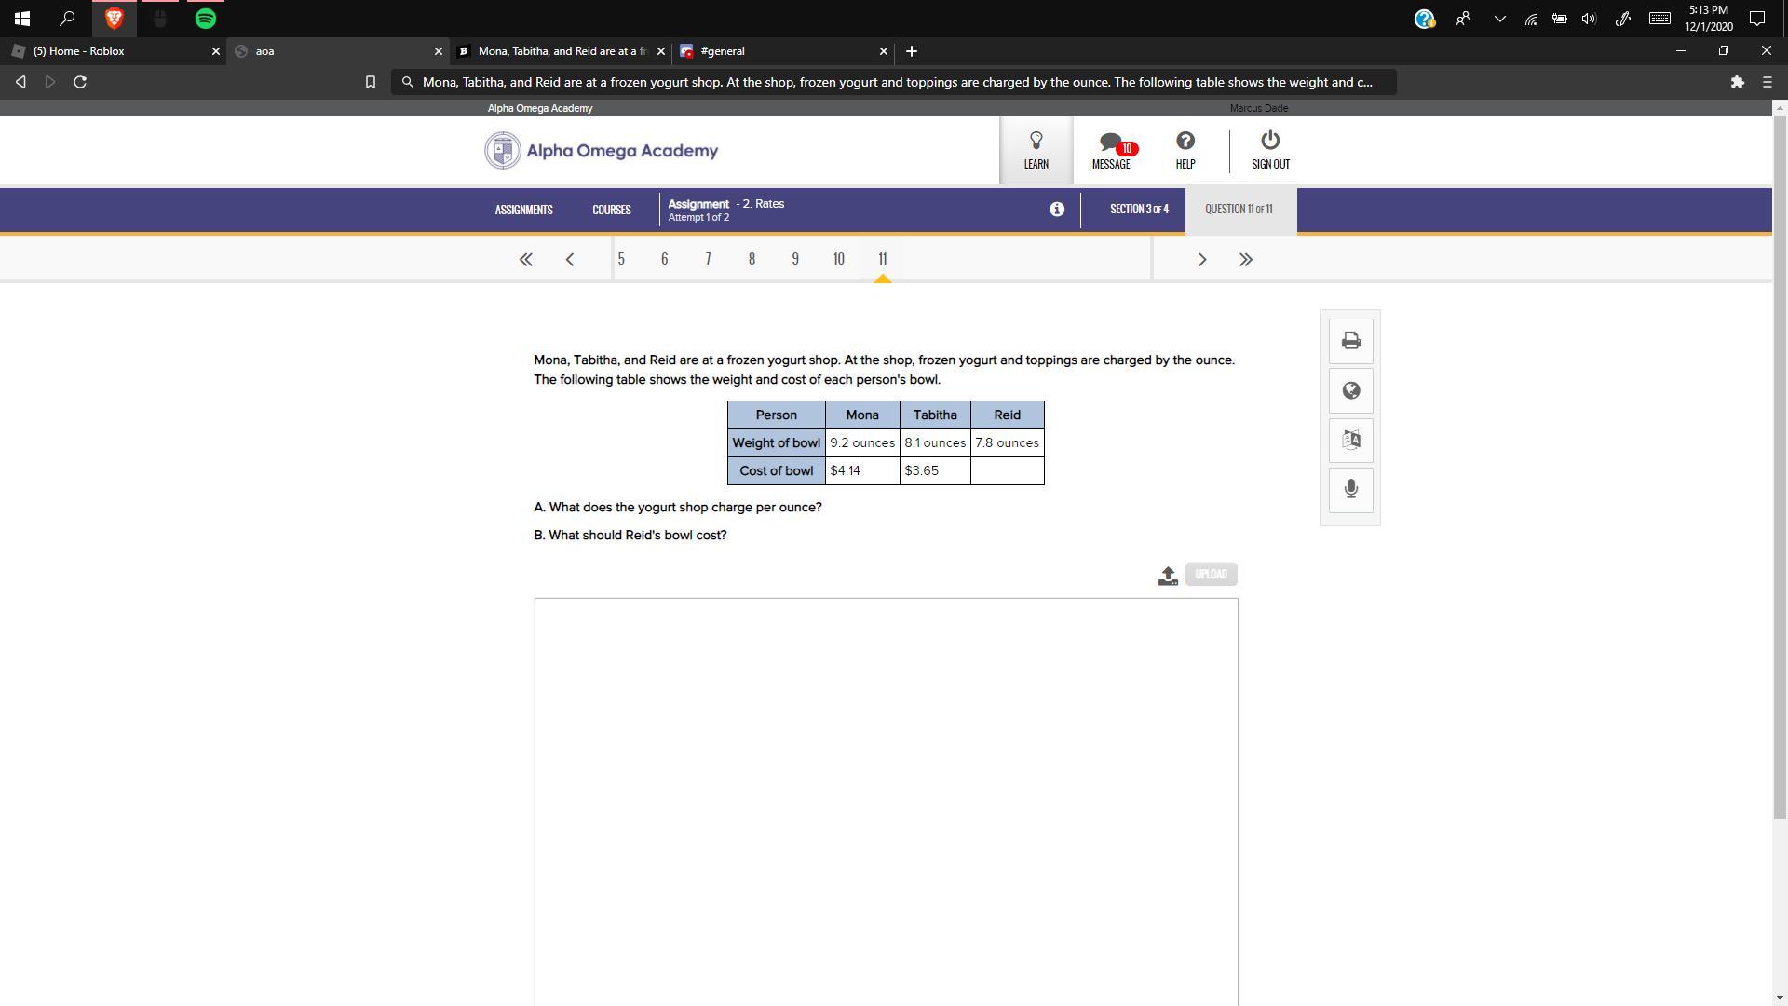
Task: Open the Courses menu item
Action: (611, 210)
